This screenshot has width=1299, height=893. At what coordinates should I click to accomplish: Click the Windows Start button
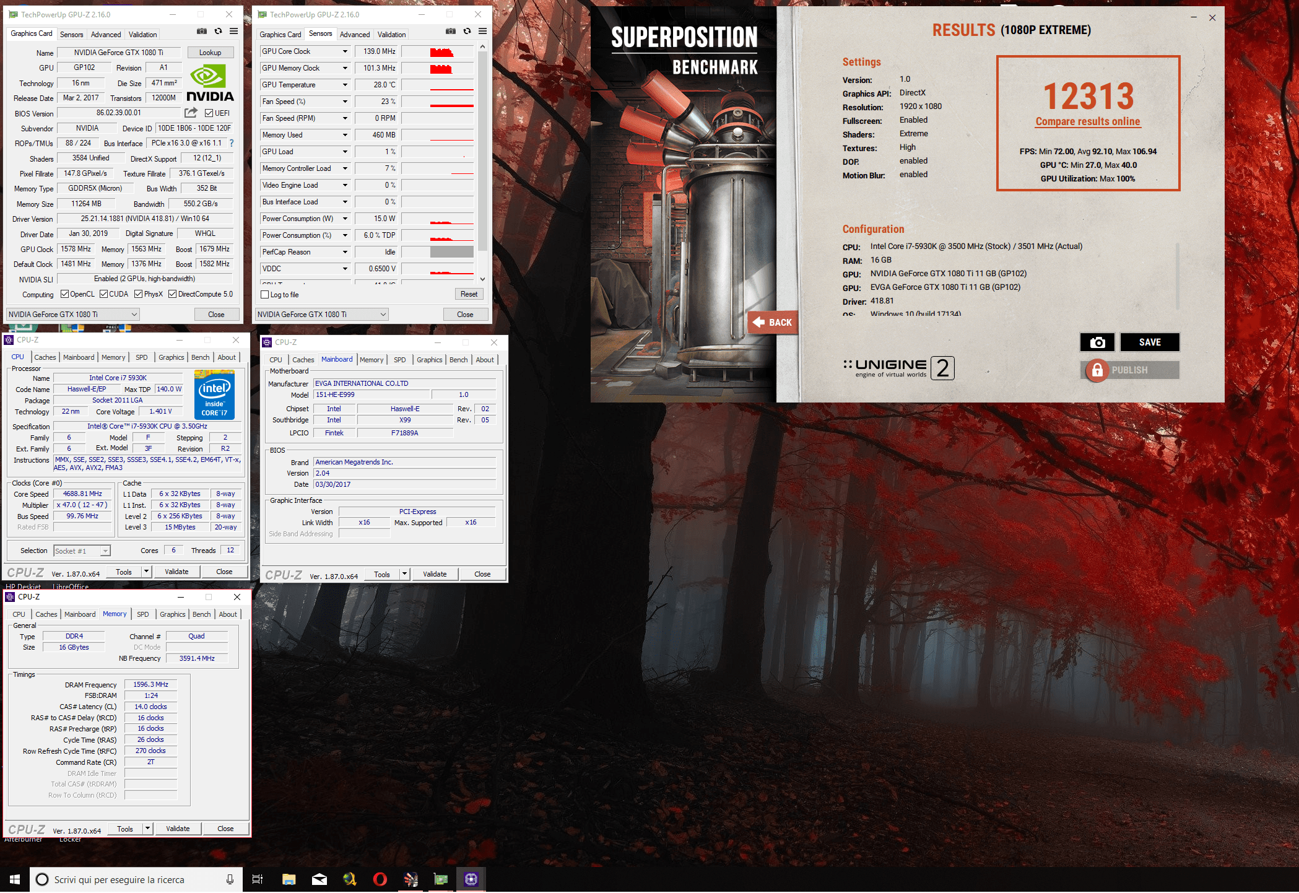point(15,879)
